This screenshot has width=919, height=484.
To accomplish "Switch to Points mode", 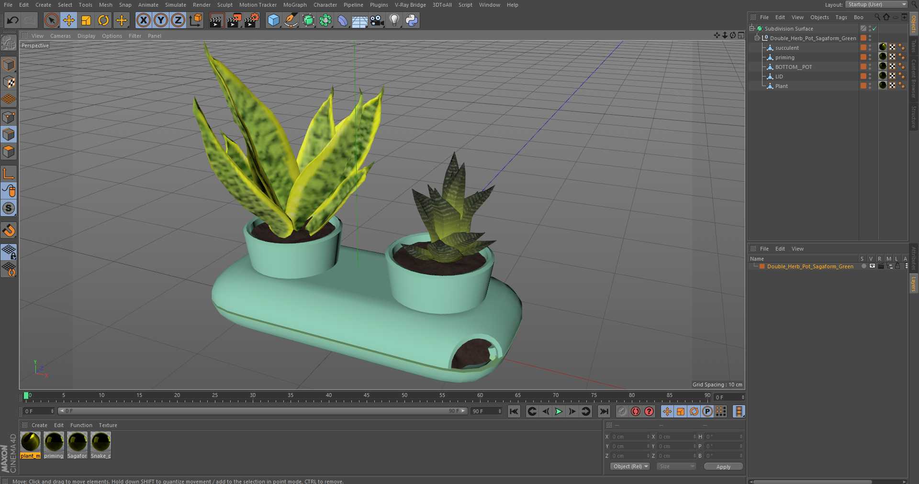I will pyautogui.click(x=9, y=117).
